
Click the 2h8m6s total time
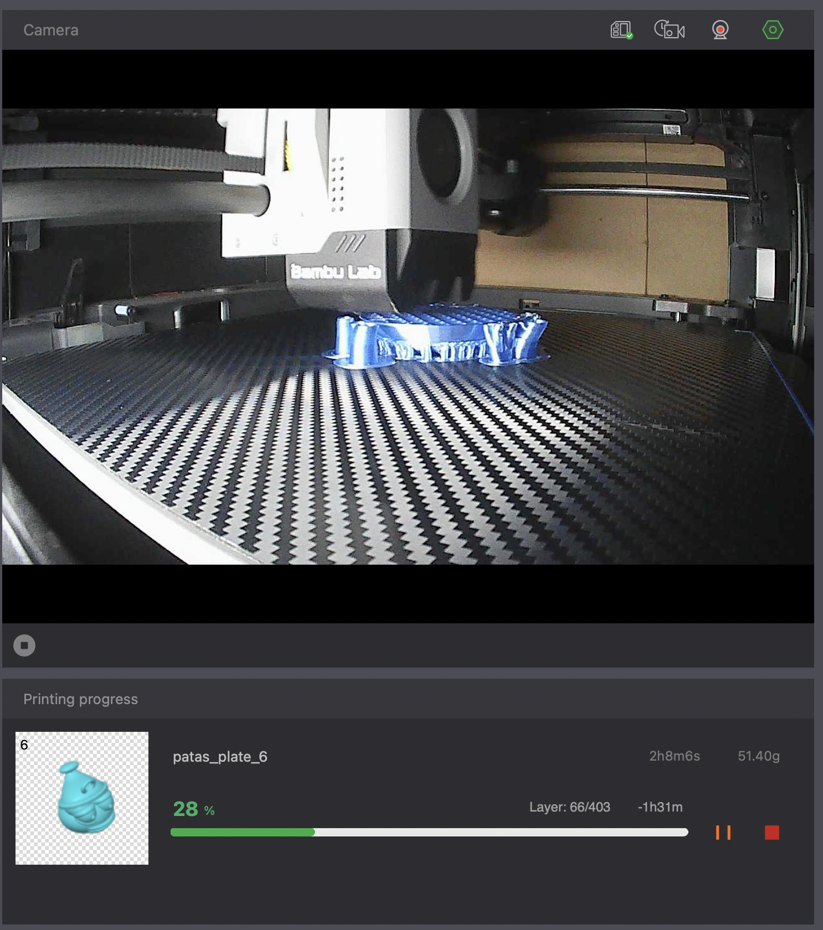coord(675,756)
